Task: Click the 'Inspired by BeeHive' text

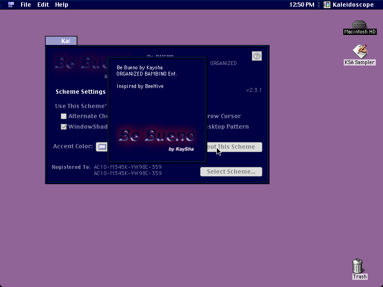Action: (140, 86)
